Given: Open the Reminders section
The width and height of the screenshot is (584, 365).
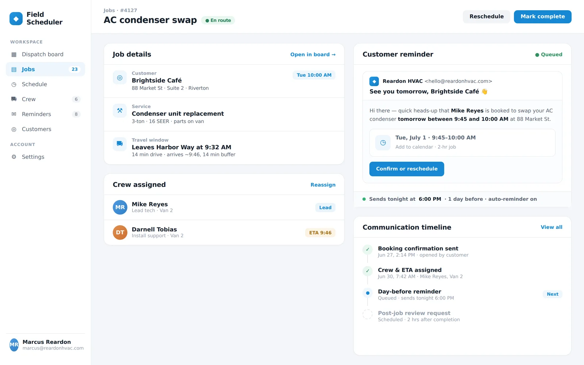Looking at the screenshot, I should 45,114.
